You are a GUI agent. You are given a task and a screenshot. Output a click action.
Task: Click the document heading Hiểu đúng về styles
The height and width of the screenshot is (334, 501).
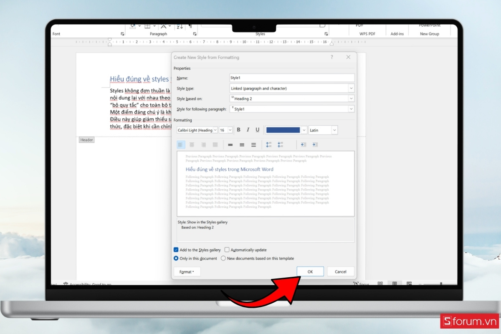pos(140,79)
